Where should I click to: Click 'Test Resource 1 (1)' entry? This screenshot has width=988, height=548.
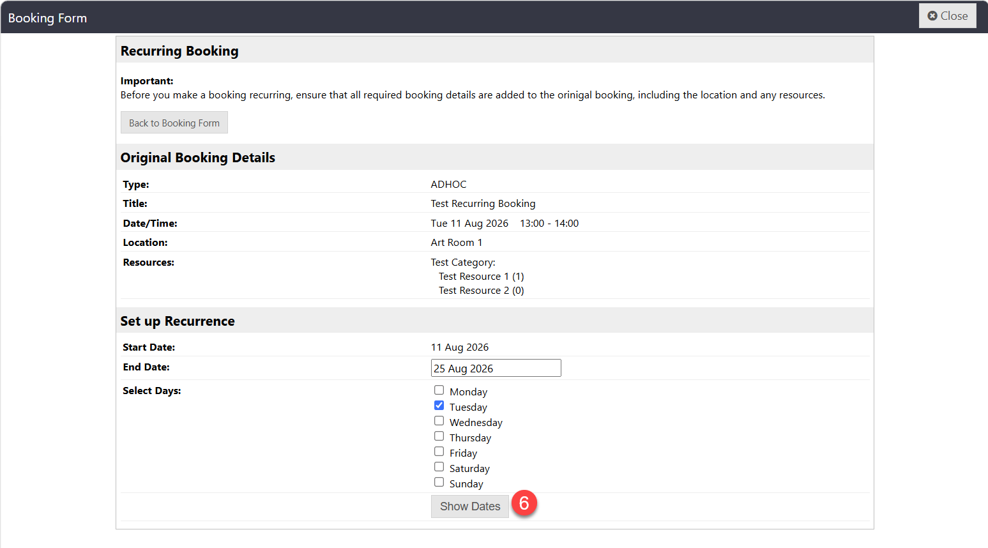(481, 277)
